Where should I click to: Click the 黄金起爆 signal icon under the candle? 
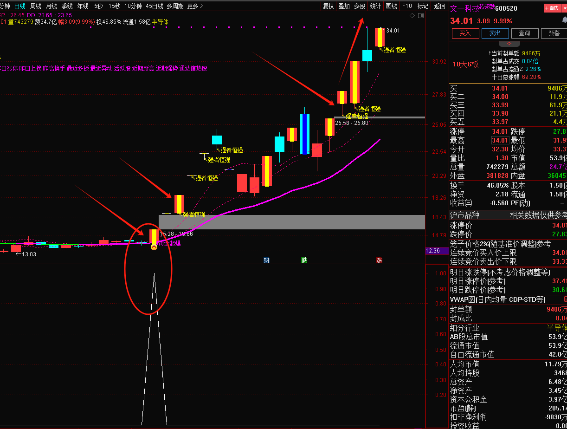[x=154, y=247]
